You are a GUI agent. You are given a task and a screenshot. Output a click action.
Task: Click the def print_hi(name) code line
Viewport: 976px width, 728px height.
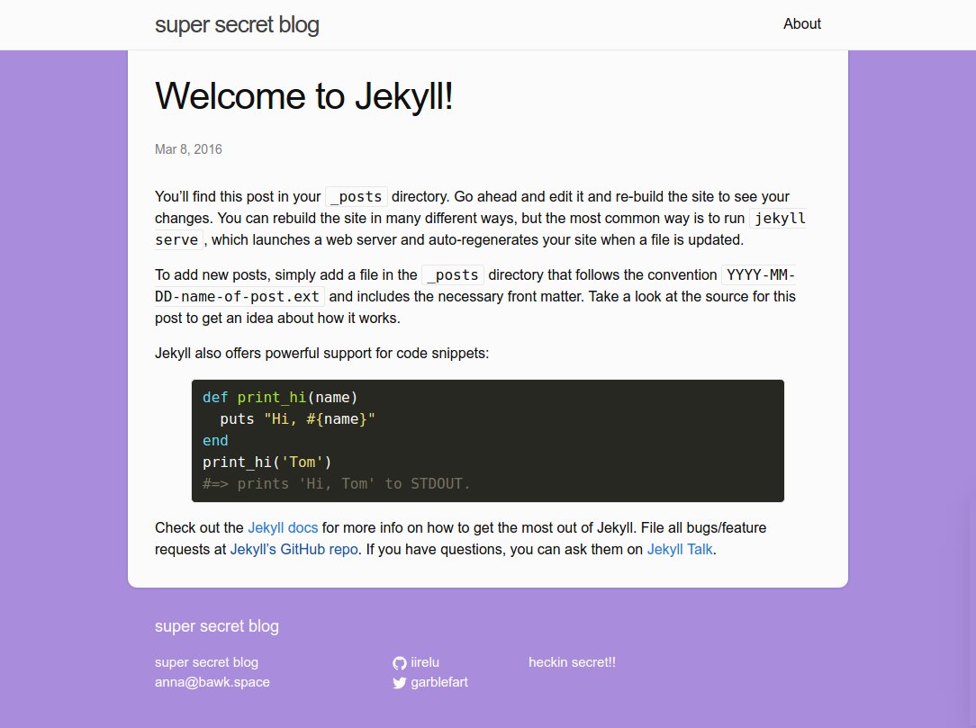(x=279, y=398)
